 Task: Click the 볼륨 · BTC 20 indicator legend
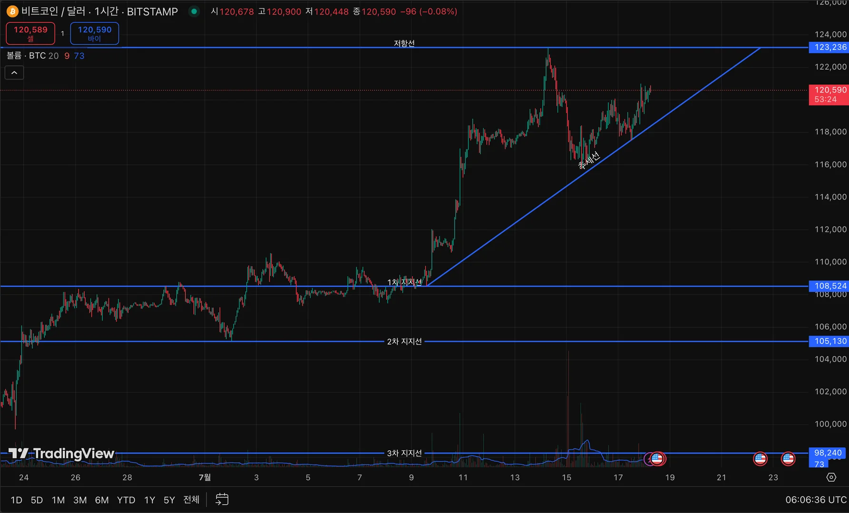click(x=32, y=56)
